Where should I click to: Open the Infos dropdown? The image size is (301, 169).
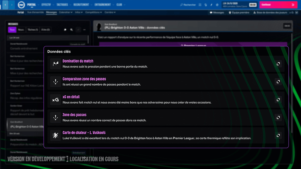[79, 12]
